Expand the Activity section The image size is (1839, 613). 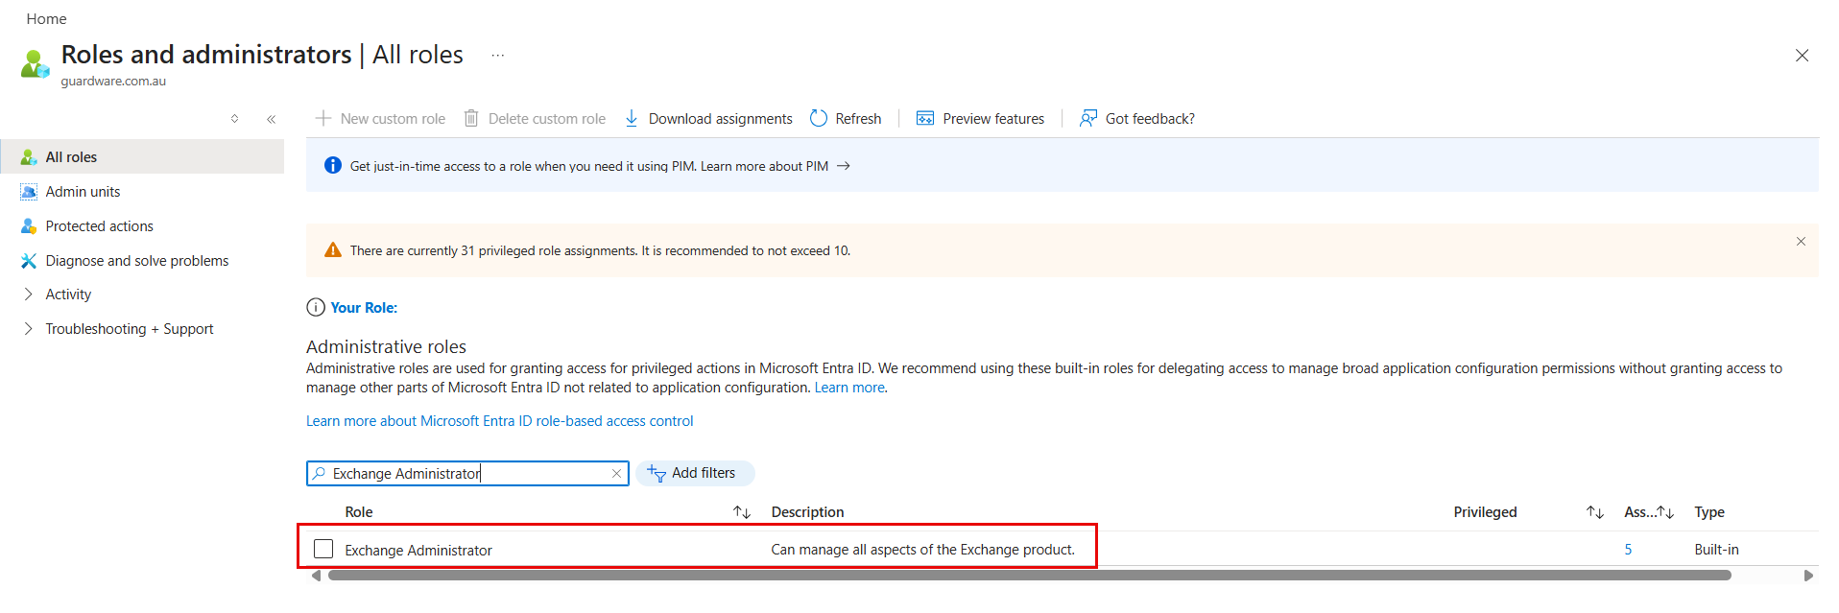click(x=28, y=295)
